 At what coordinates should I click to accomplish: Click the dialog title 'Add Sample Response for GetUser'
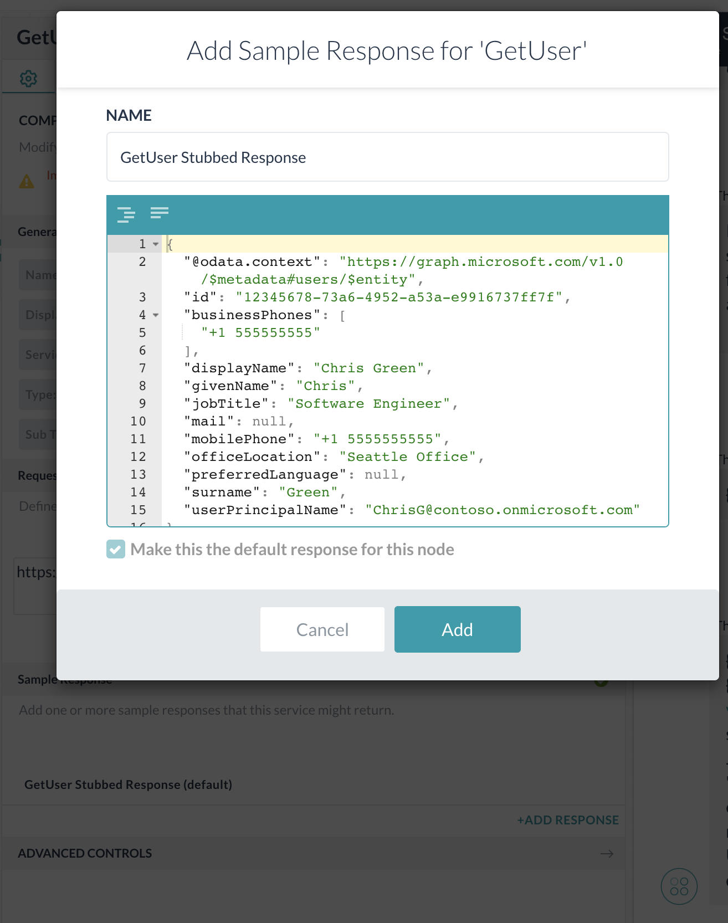387,51
